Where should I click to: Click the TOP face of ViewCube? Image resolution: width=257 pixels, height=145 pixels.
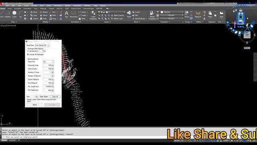pos(247,35)
